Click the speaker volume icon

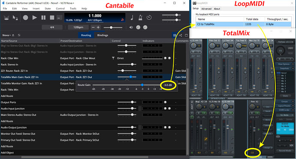tap(131, 27)
